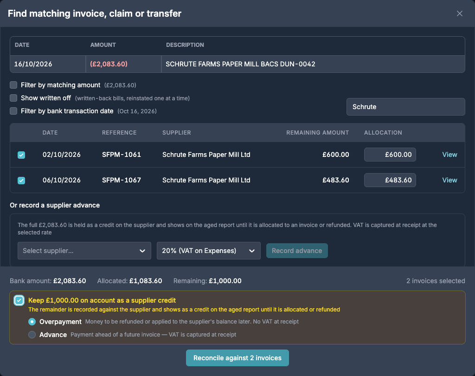Uncheck invoice SFPM-1067 row checkbox
The image size is (475, 376).
[x=21, y=181]
